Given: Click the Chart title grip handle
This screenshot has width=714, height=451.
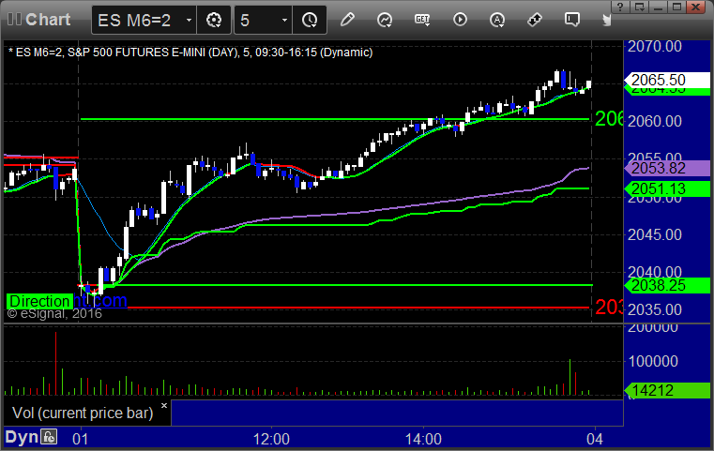Looking at the screenshot, I should pos(14,19).
